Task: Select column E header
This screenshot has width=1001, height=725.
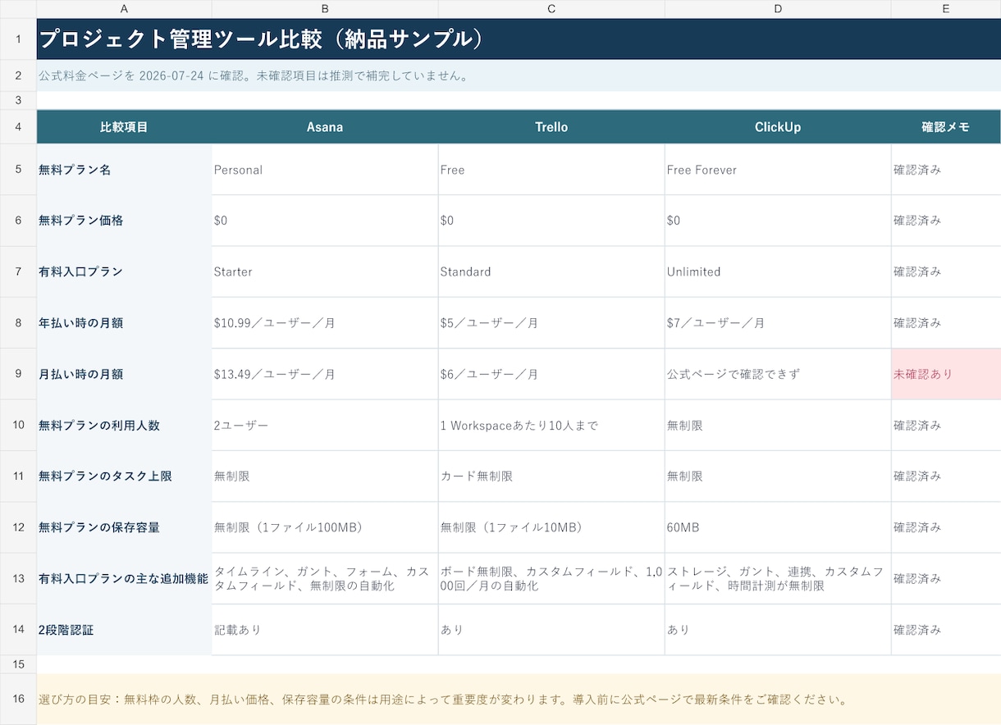Action: point(946,9)
